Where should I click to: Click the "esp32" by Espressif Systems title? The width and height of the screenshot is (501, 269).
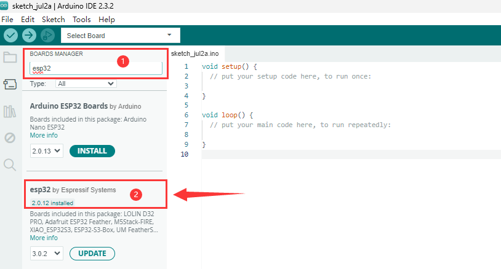(40, 190)
